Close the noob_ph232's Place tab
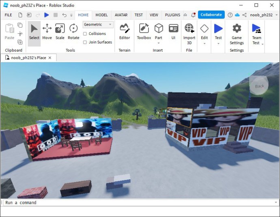 click(50, 58)
